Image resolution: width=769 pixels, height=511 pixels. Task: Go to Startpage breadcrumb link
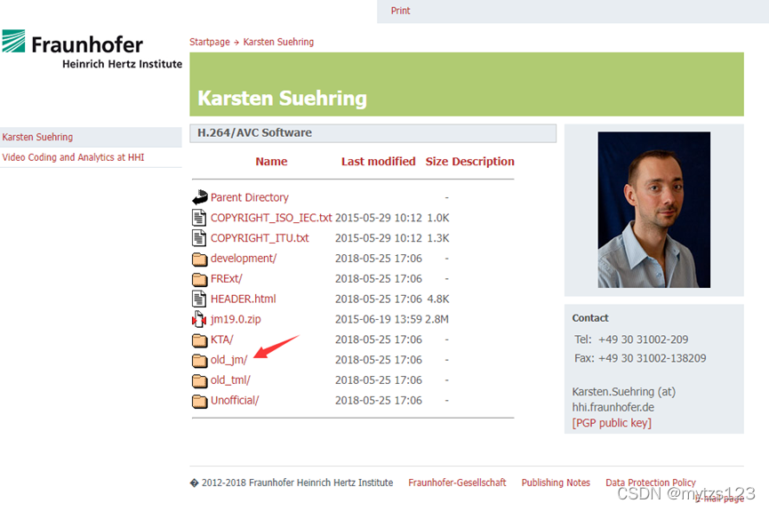pos(210,42)
